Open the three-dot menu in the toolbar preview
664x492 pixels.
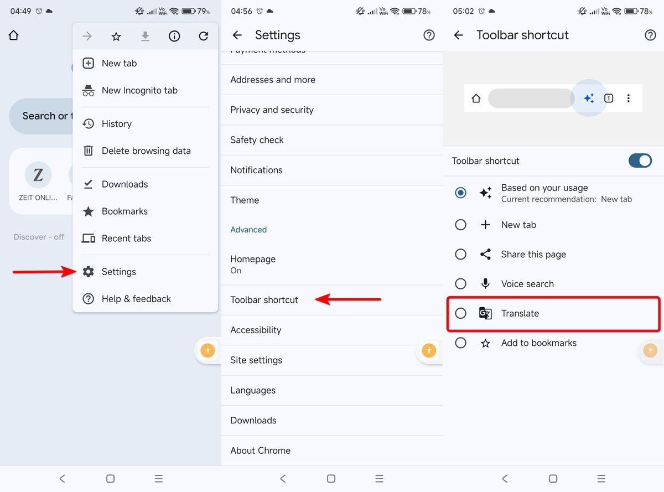pyautogui.click(x=629, y=97)
